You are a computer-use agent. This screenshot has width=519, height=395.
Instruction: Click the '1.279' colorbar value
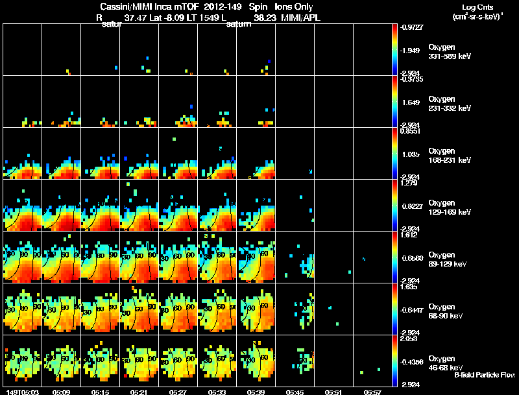(x=409, y=183)
